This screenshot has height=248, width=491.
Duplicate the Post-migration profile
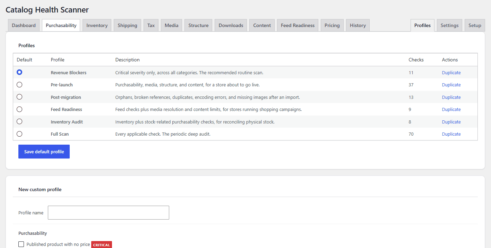point(451,97)
